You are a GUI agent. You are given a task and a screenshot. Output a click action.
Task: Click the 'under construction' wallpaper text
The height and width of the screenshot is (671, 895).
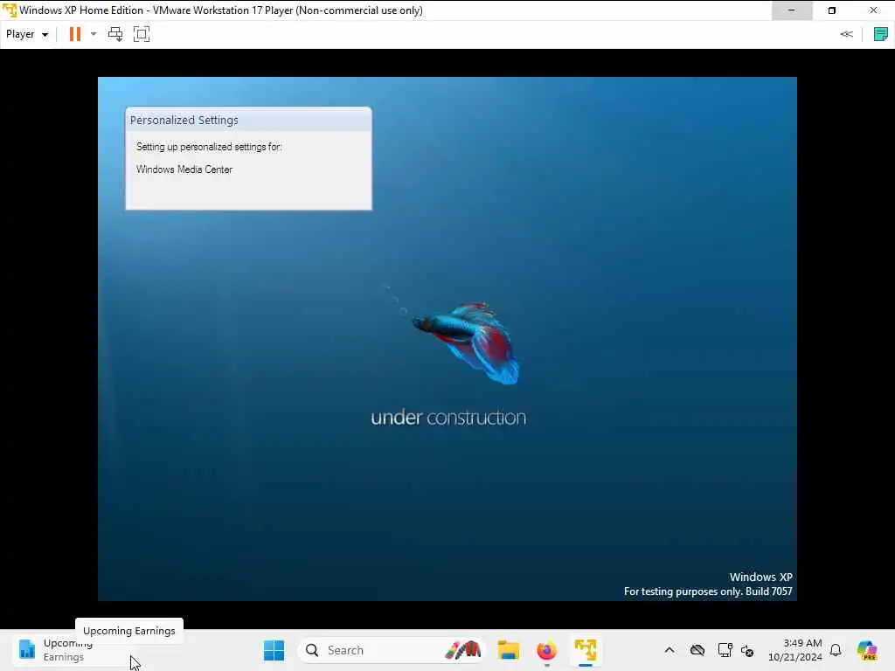coord(448,417)
